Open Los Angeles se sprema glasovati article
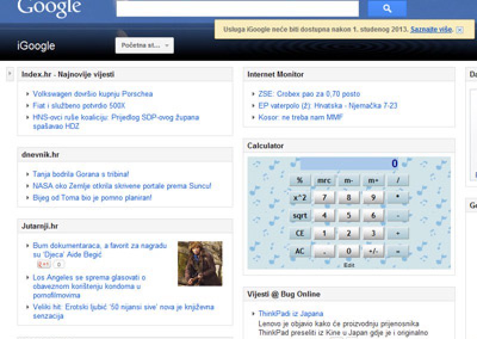Viewport: 477px width, 339px height. pyautogui.click(x=89, y=286)
